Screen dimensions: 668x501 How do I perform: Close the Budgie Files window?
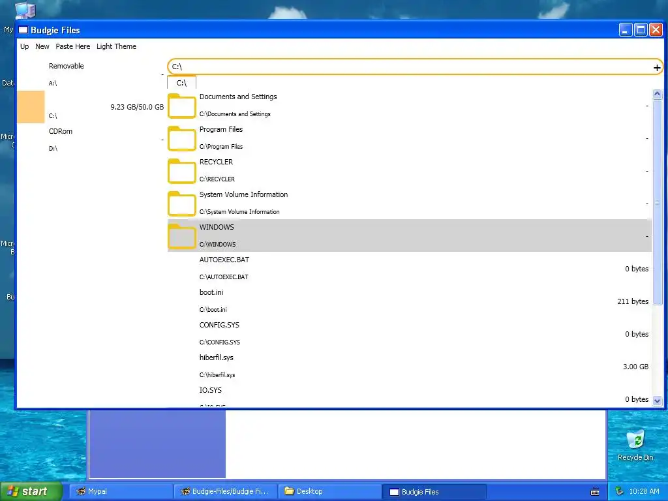(x=656, y=30)
